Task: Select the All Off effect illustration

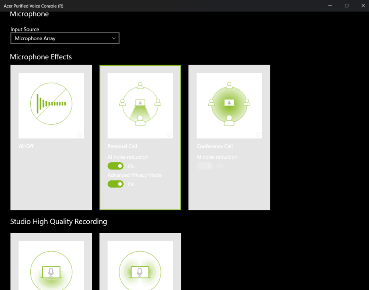Action: click(x=51, y=106)
